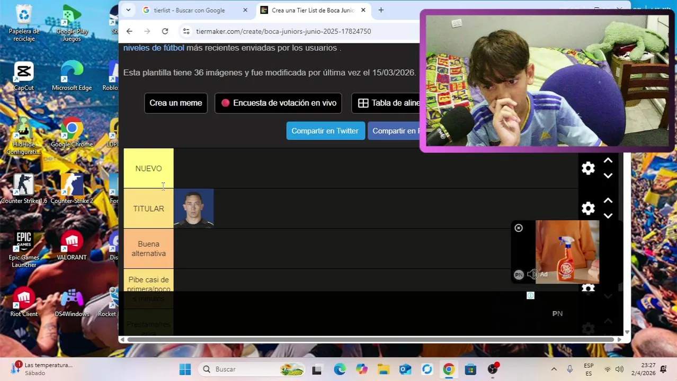
Task: Move TITULAR row up with arrow
Action: 608,201
